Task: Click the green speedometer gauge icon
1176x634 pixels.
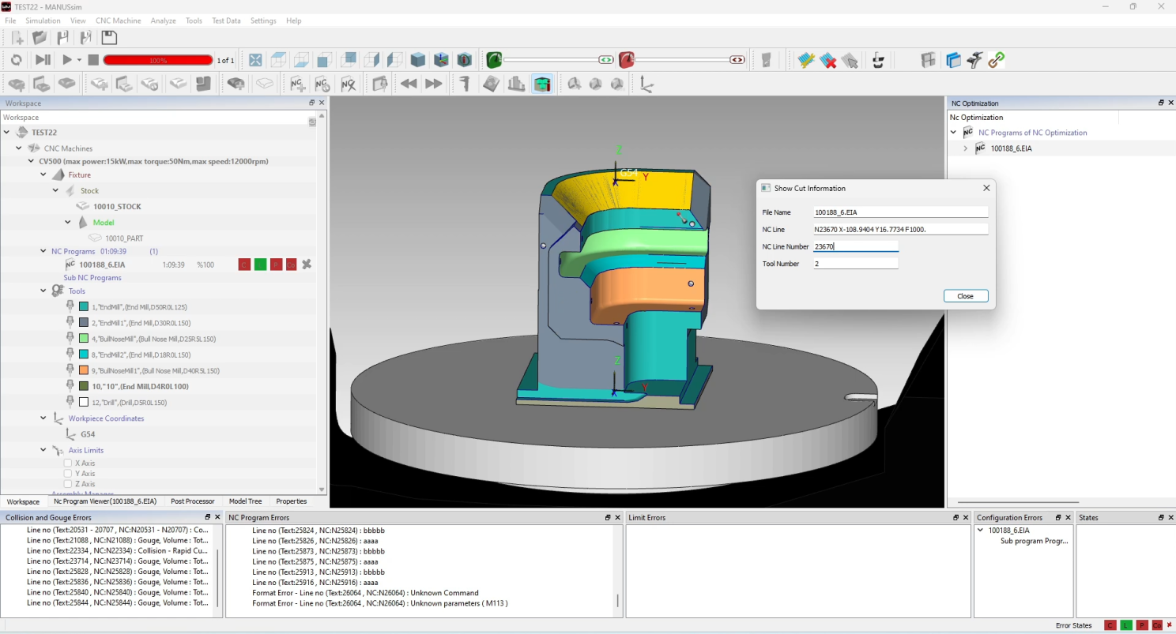Action: tap(494, 60)
